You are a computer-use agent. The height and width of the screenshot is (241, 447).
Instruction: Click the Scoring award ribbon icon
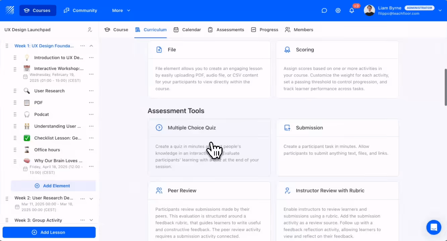click(287, 50)
